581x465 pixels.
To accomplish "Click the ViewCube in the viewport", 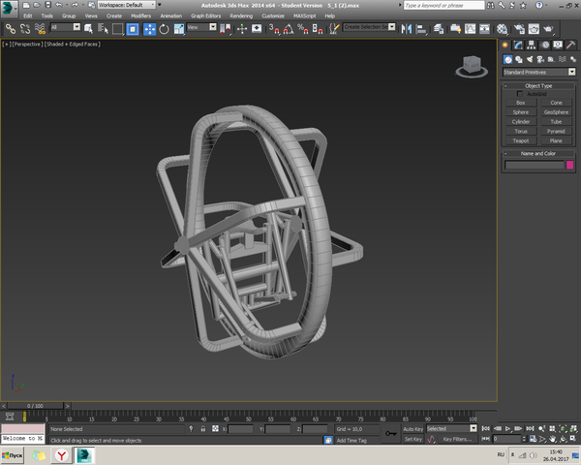I will coord(470,66).
